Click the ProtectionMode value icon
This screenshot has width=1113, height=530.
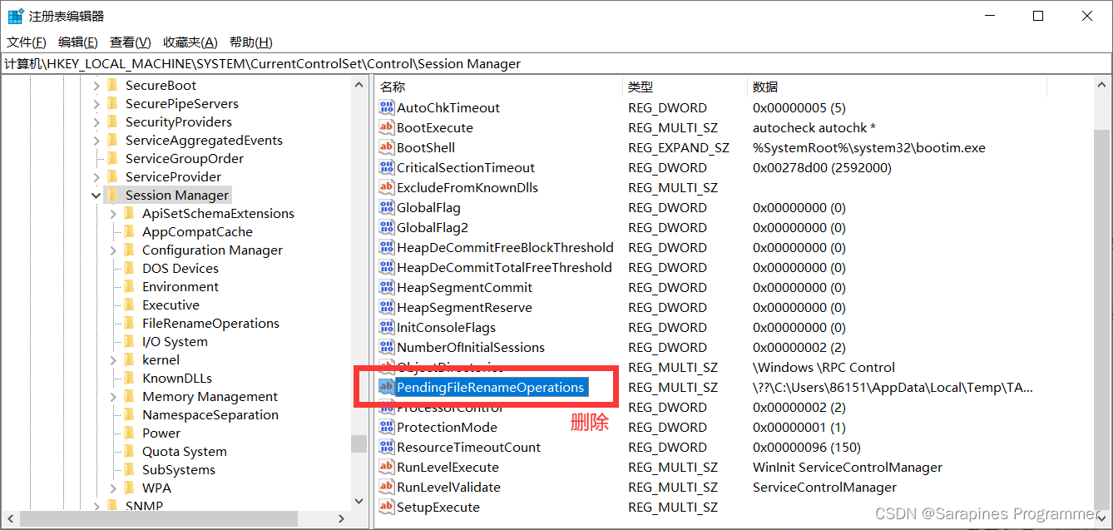tap(386, 427)
